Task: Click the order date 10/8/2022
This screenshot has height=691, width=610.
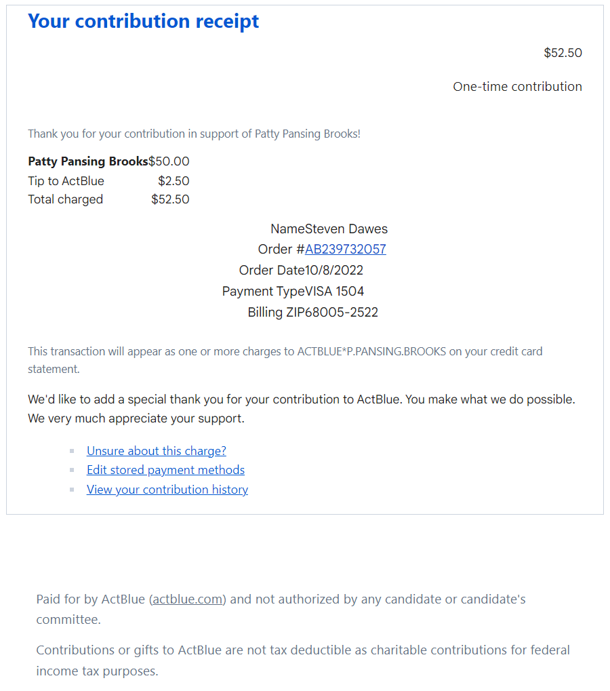Action: [334, 270]
